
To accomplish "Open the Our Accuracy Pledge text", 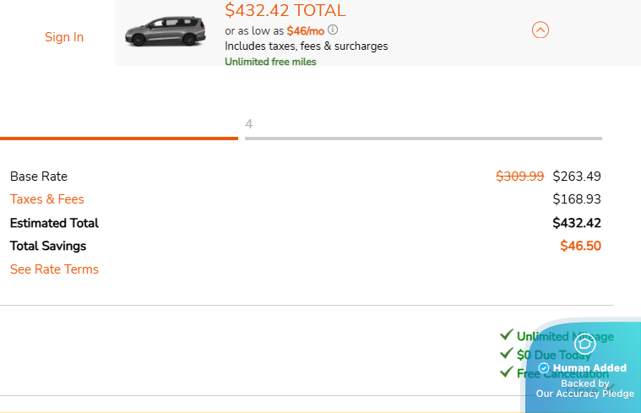I will tap(584, 394).
